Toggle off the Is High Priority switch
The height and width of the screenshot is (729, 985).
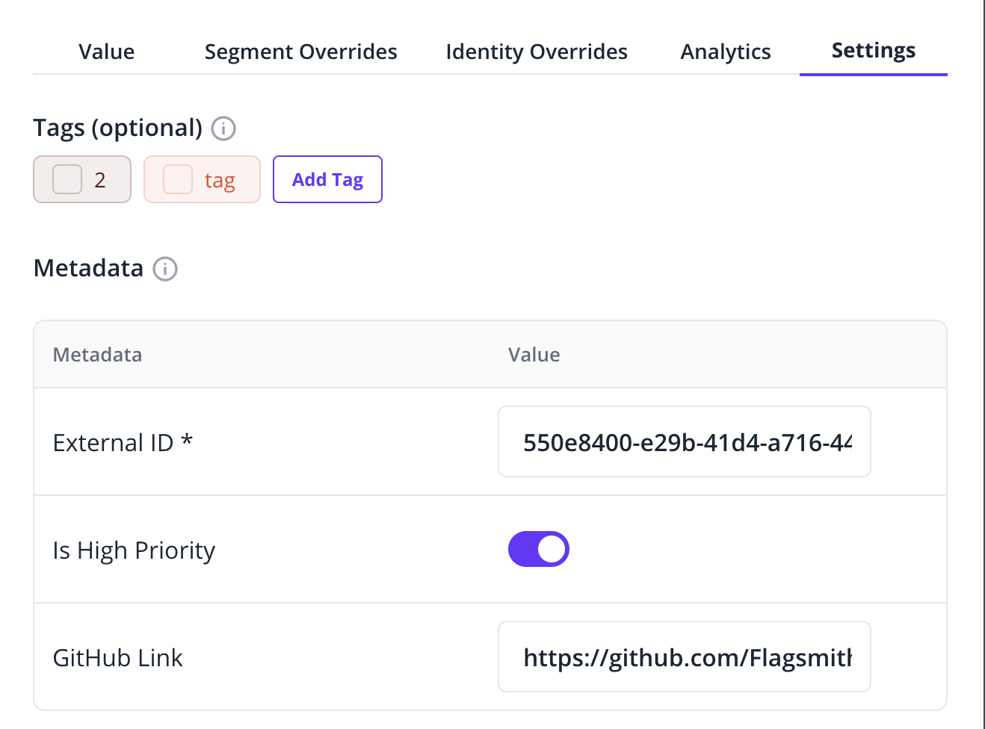(x=539, y=549)
